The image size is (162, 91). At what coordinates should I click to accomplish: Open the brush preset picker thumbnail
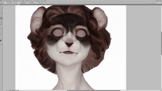5,3
